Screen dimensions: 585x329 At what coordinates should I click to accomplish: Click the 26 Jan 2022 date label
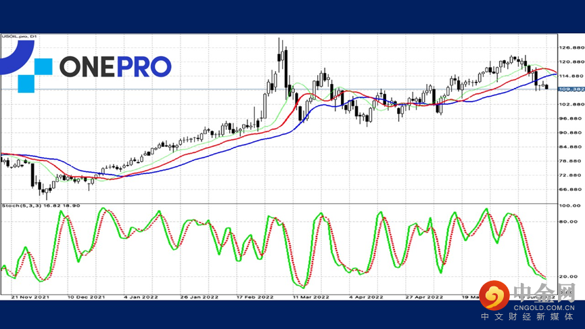click(x=200, y=297)
